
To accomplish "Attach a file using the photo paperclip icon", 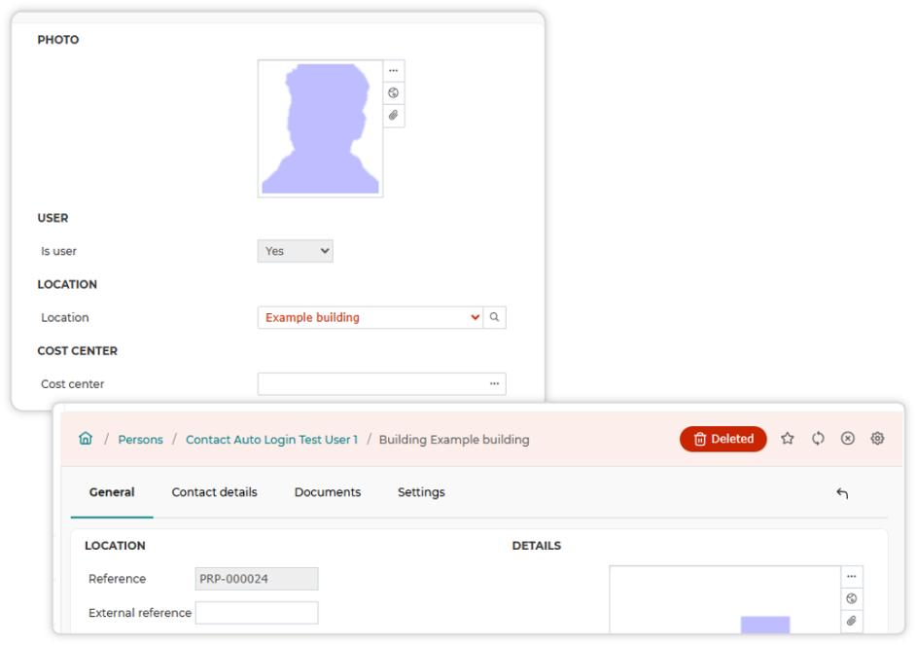I will (x=394, y=116).
